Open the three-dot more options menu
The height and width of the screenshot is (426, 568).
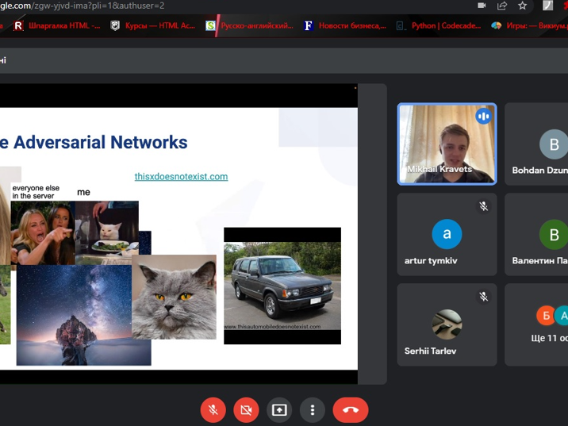[313, 410]
